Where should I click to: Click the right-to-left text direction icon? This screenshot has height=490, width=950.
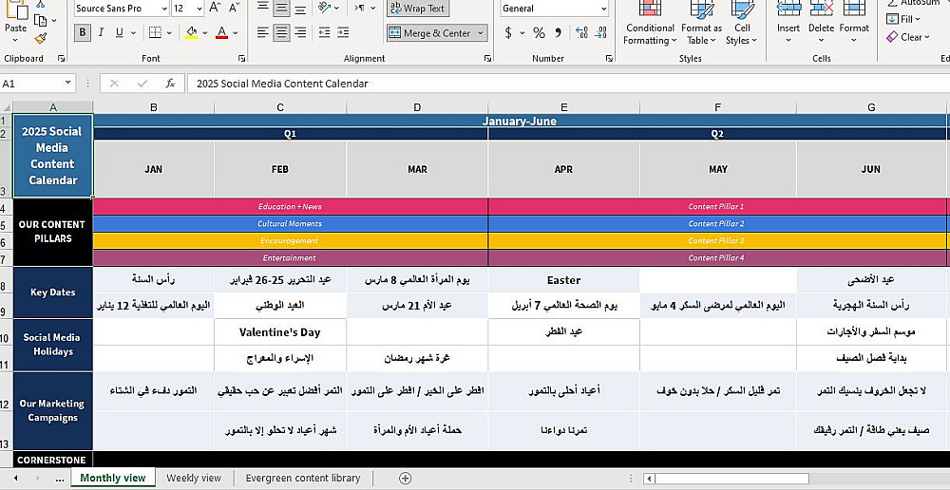click(x=360, y=8)
